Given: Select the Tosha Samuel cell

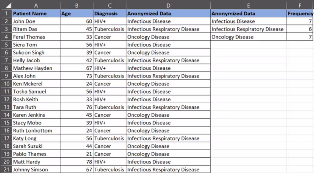Looking at the screenshot, I should [x=36, y=92].
